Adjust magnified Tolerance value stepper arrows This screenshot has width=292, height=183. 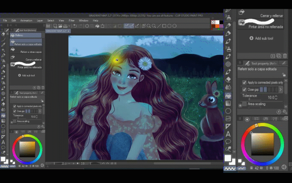pyautogui.click(x=276, y=98)
